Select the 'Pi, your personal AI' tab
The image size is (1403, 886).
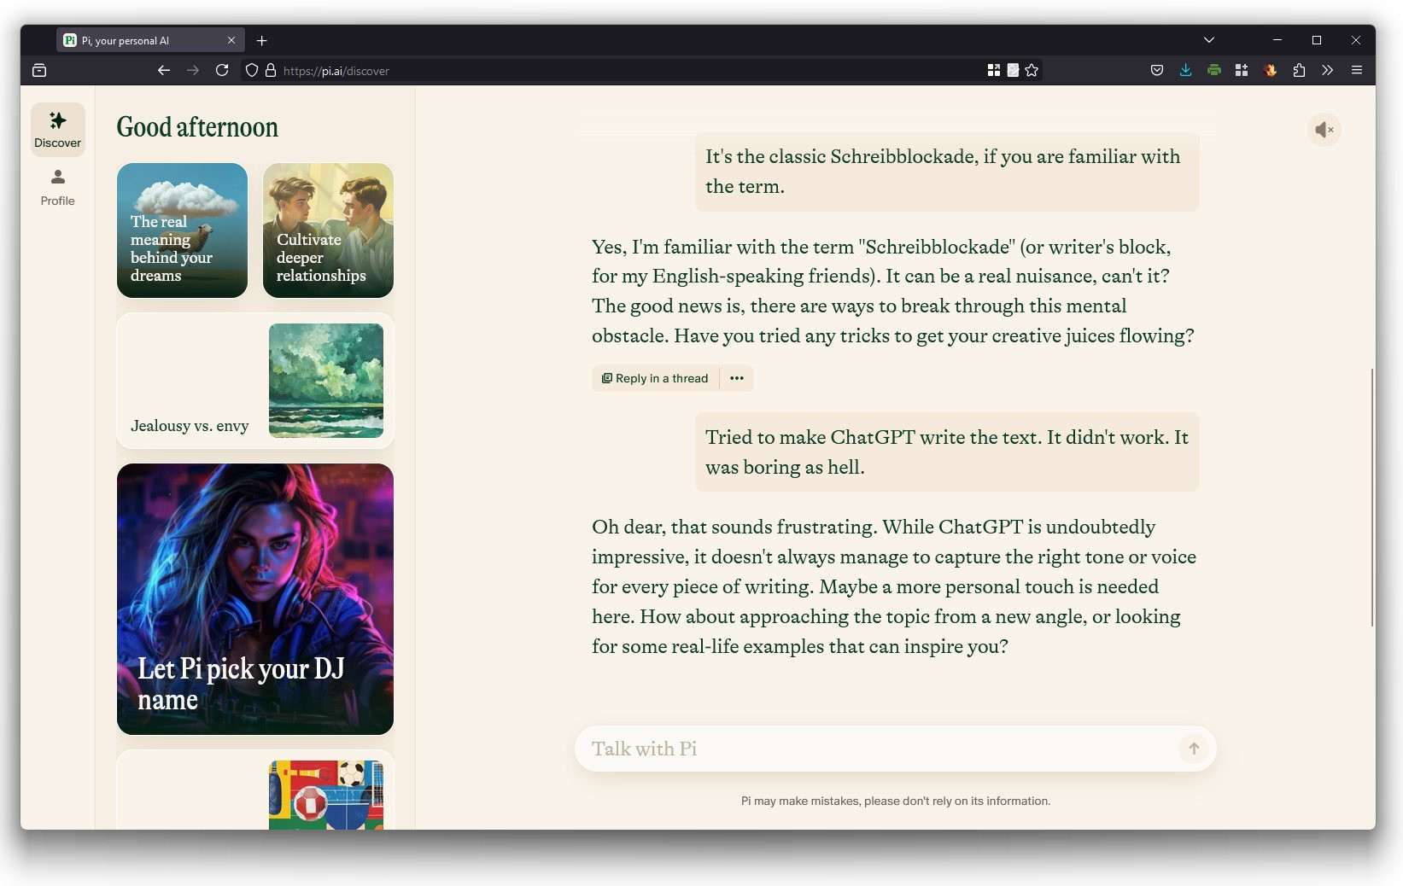tap(150, 40)
